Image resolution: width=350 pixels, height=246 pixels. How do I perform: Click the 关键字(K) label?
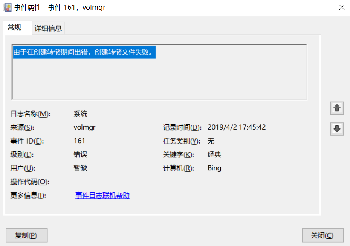[179, 154]
